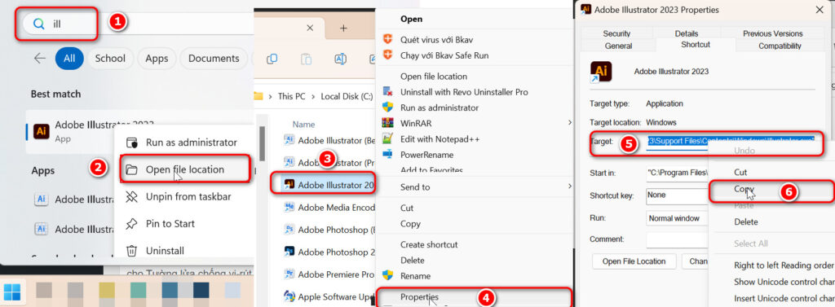Choose Run as administrator in Start menu popup
The width and height of the screenshot is (835, 307).
[x=183, y=143]
